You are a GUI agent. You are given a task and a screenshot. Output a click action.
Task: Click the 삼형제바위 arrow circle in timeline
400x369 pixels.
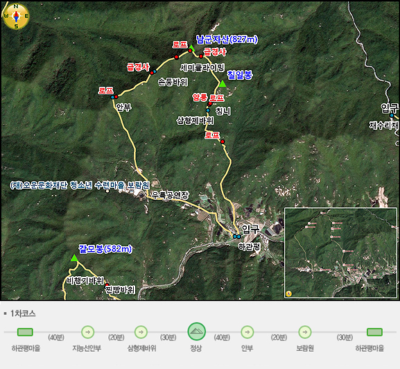coord(141,332)
